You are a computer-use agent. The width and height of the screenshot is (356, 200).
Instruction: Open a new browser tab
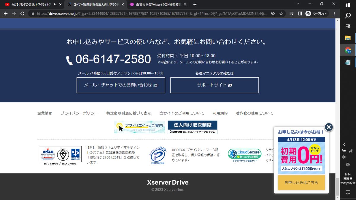click(x=195, y=4)
